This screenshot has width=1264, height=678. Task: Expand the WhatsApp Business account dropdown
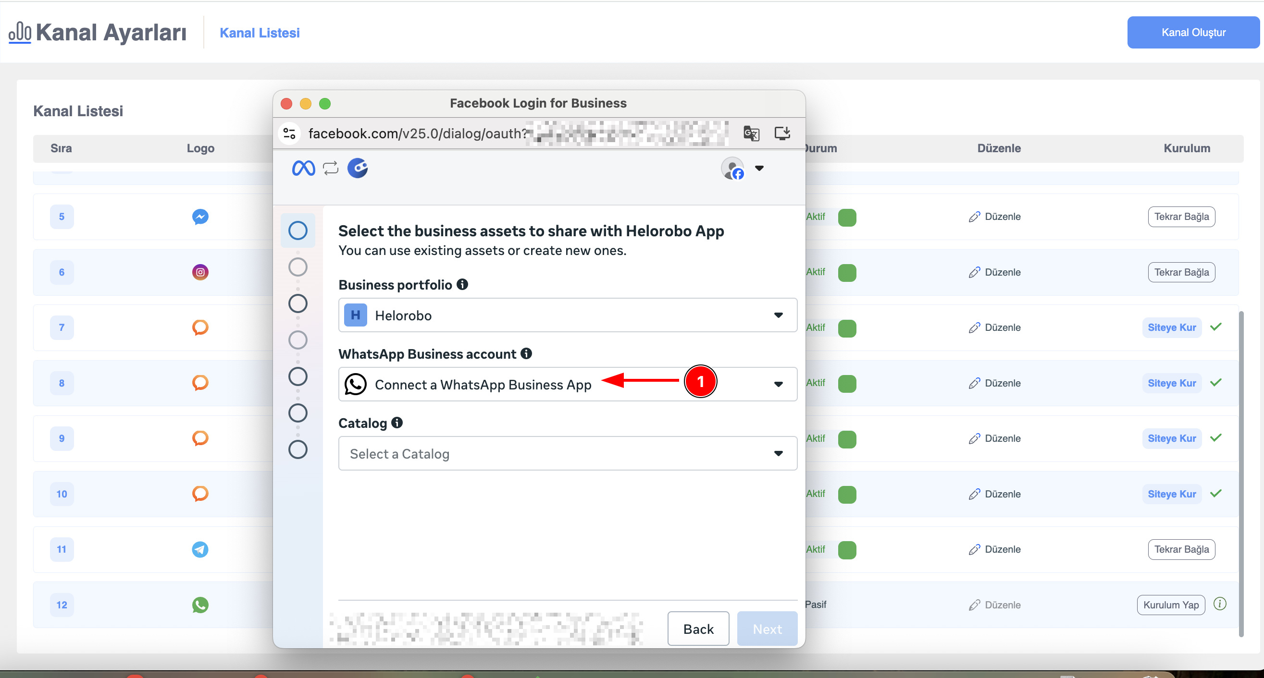click(x=778, y=384)
